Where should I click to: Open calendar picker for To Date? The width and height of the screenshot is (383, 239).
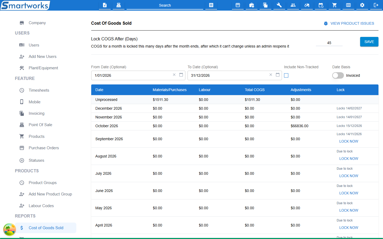click(278, 75)
